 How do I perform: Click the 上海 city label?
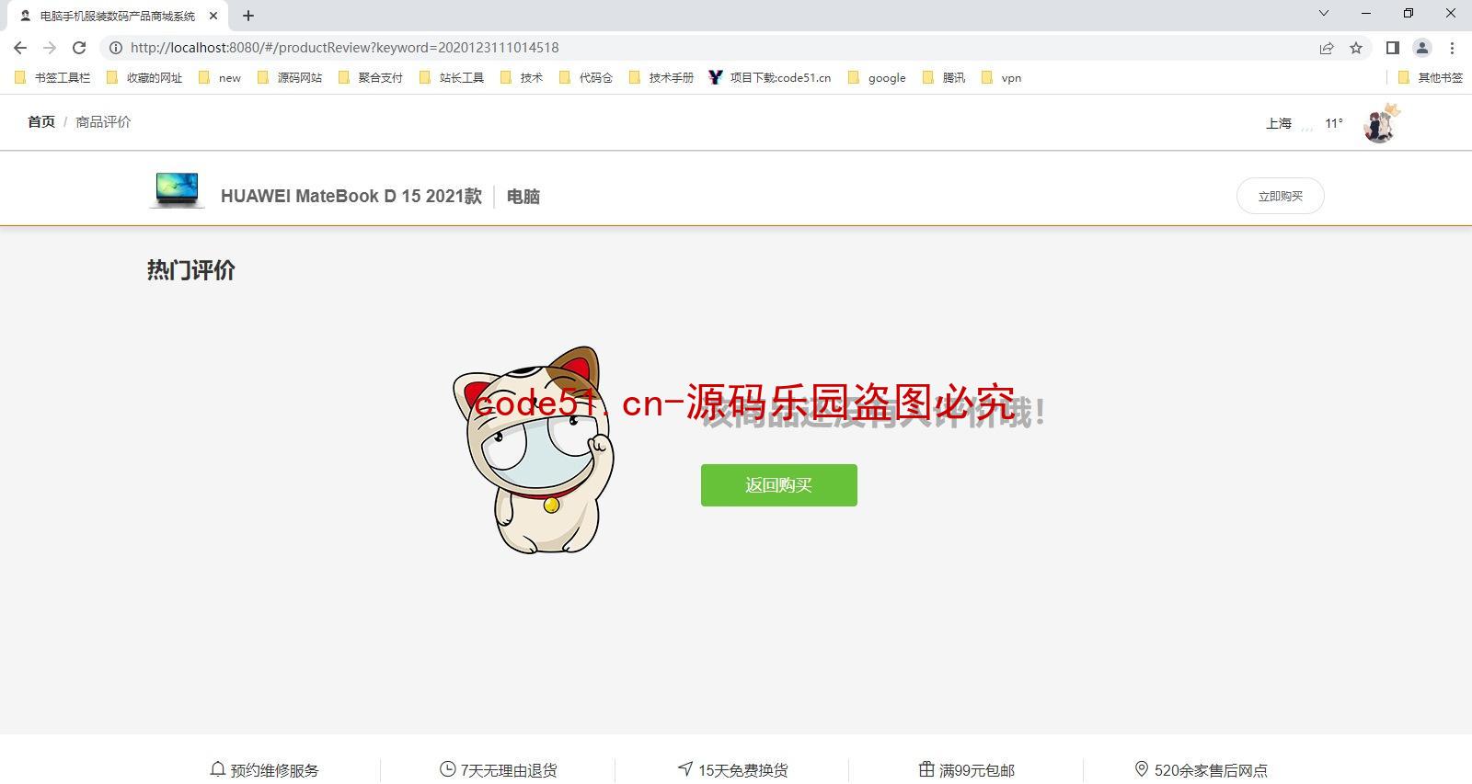[x=1279, y=123]
